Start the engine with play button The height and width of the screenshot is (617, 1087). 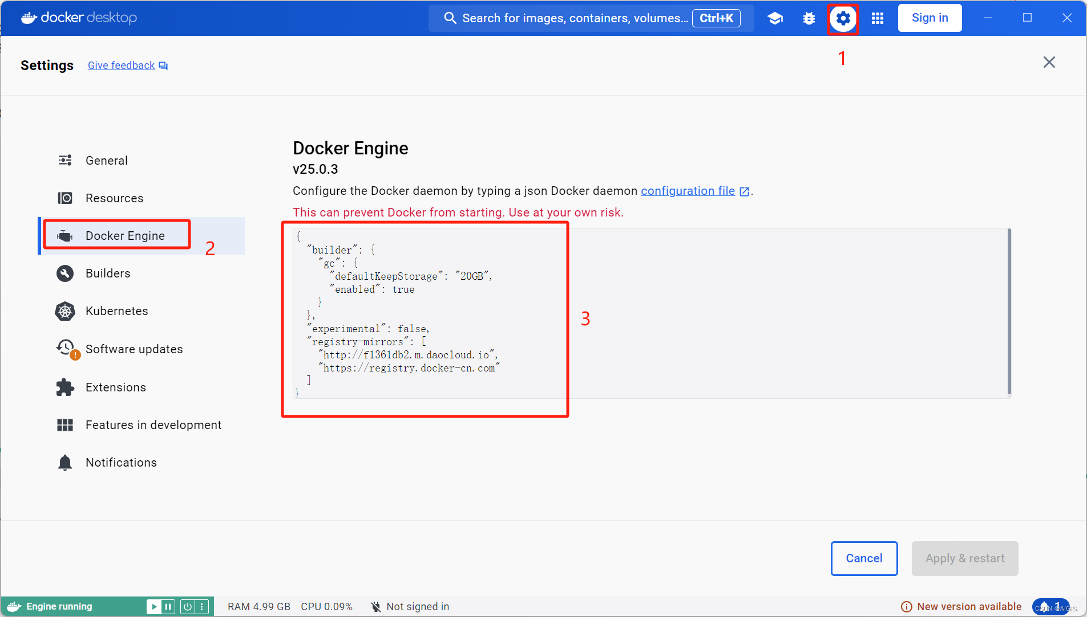(x=153, y=607)
